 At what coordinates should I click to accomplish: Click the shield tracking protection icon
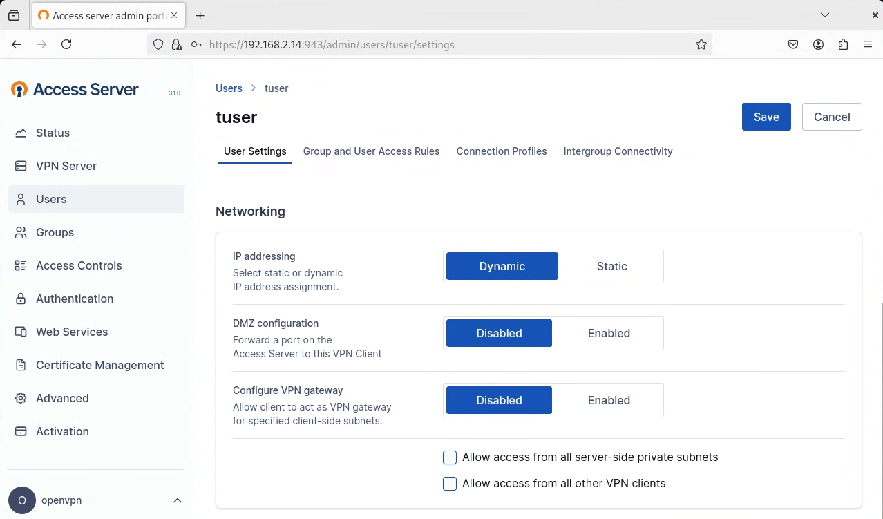[158, 44]
